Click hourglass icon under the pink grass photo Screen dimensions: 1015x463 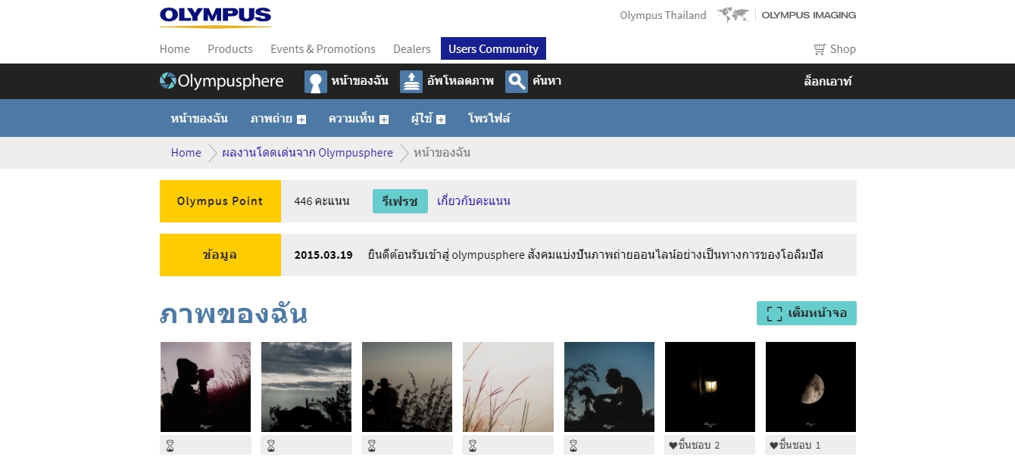point(473,446)
